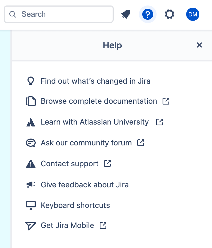
Task: Click the Atlassian logo beside Learn with Atlassian University
Action: [31, 122]
